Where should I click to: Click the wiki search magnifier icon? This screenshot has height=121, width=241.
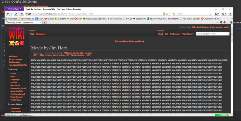[x=228, y=34]
